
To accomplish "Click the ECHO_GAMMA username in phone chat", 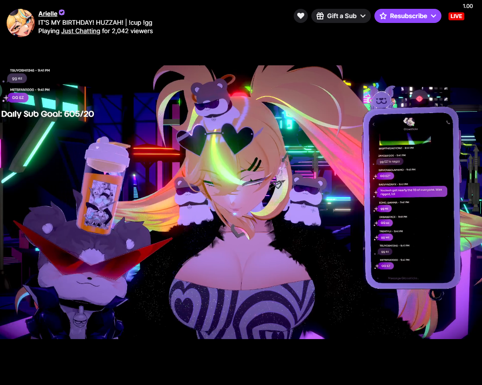I will 388,203.
